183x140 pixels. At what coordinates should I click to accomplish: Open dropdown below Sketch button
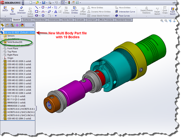pyautogui.click(x=5, y=16)
